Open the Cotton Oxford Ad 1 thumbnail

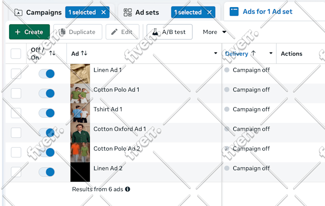click(80, 133)
